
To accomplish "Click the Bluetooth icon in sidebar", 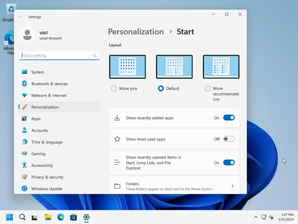I will (24, 84).
